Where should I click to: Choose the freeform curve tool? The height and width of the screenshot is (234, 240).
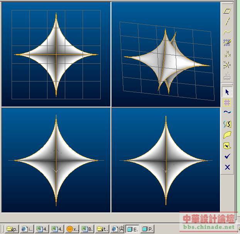click(227, 32)
